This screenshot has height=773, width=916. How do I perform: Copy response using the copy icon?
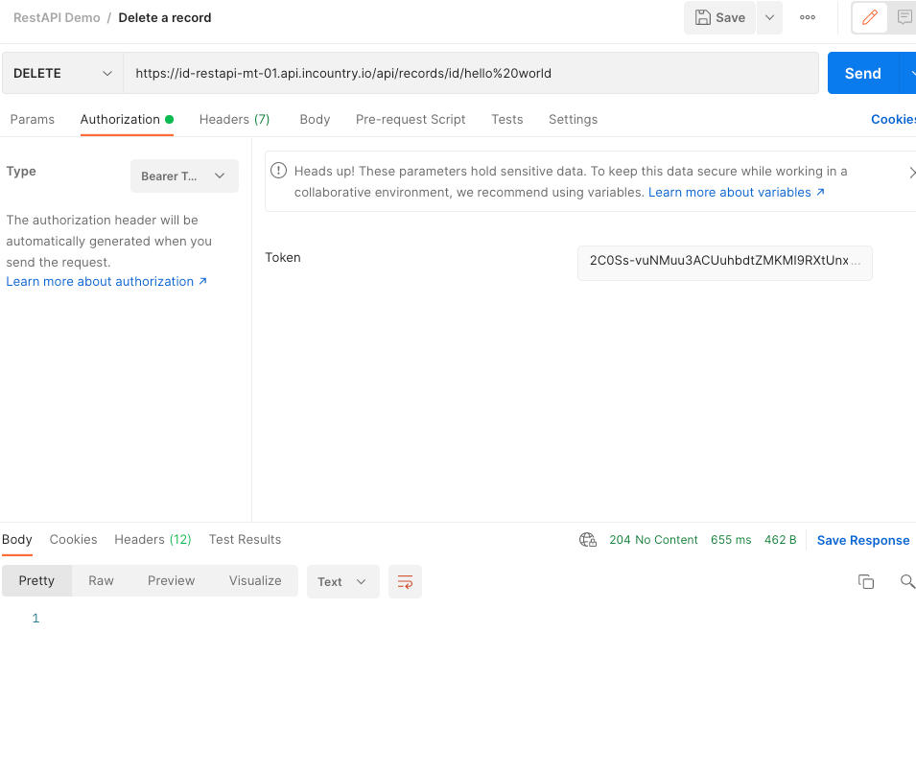[865, 581]
